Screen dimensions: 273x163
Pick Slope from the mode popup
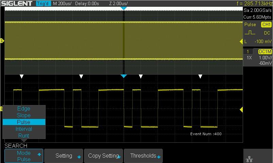24,116
